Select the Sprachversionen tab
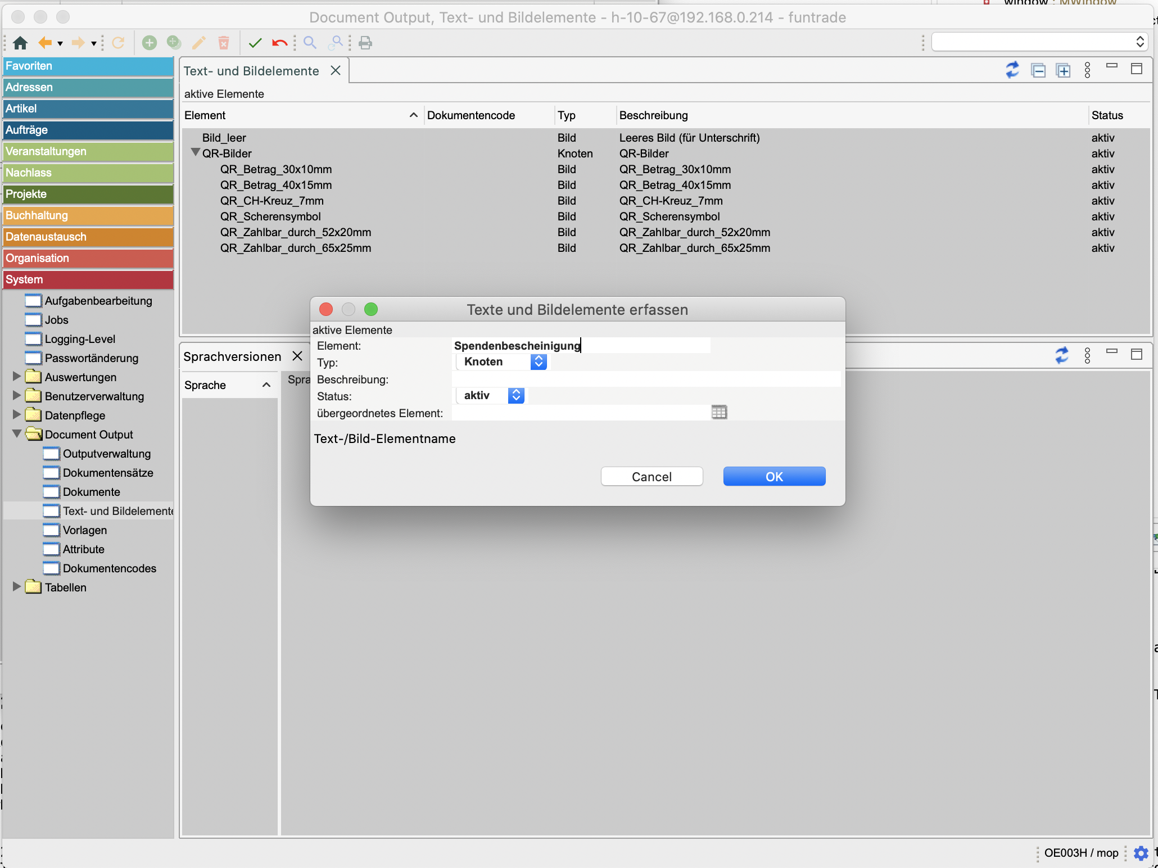 point(233,356)
